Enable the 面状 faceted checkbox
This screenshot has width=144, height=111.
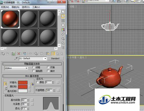tap(48, 71)
